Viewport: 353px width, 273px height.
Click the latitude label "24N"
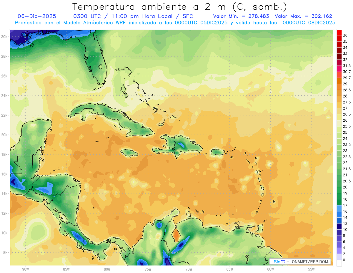(5, 96)
